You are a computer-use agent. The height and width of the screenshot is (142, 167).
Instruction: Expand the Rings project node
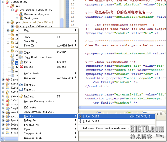3,104
